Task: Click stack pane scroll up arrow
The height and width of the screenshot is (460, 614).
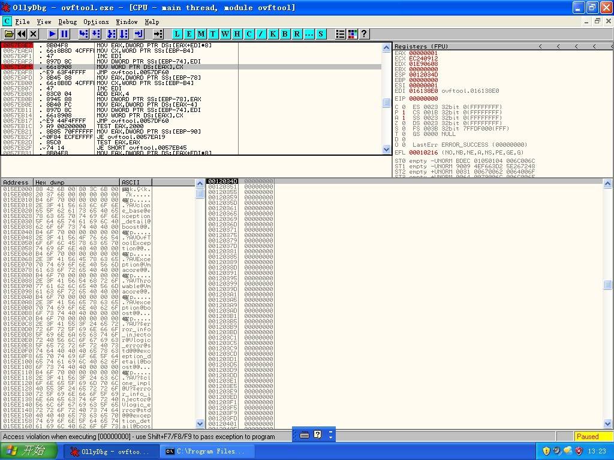Action: click(608, 183)
